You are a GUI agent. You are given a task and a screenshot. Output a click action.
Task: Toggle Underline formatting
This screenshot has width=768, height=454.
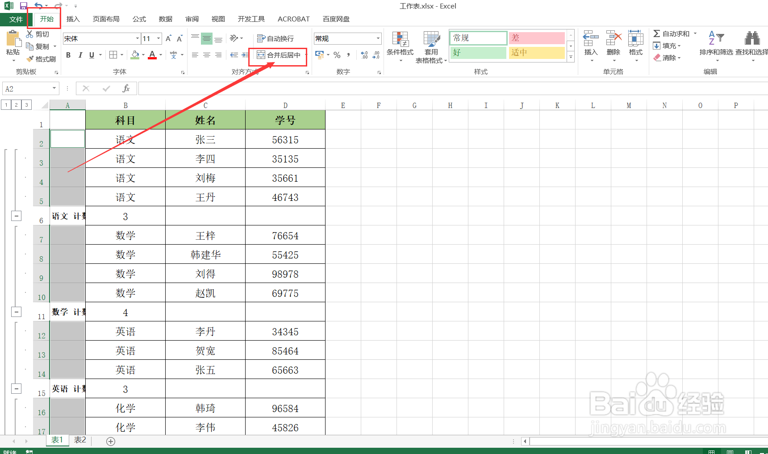pos(92,55)
